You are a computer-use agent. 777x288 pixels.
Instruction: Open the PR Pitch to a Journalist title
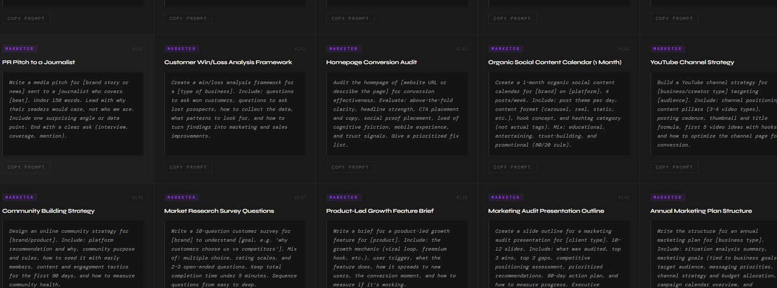pos(39,62)
